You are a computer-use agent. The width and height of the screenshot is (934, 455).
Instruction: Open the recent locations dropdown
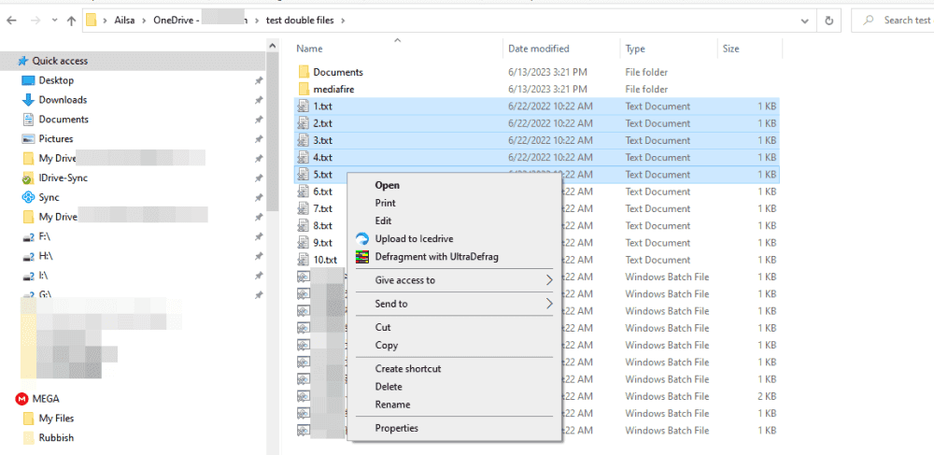[53, 20]
